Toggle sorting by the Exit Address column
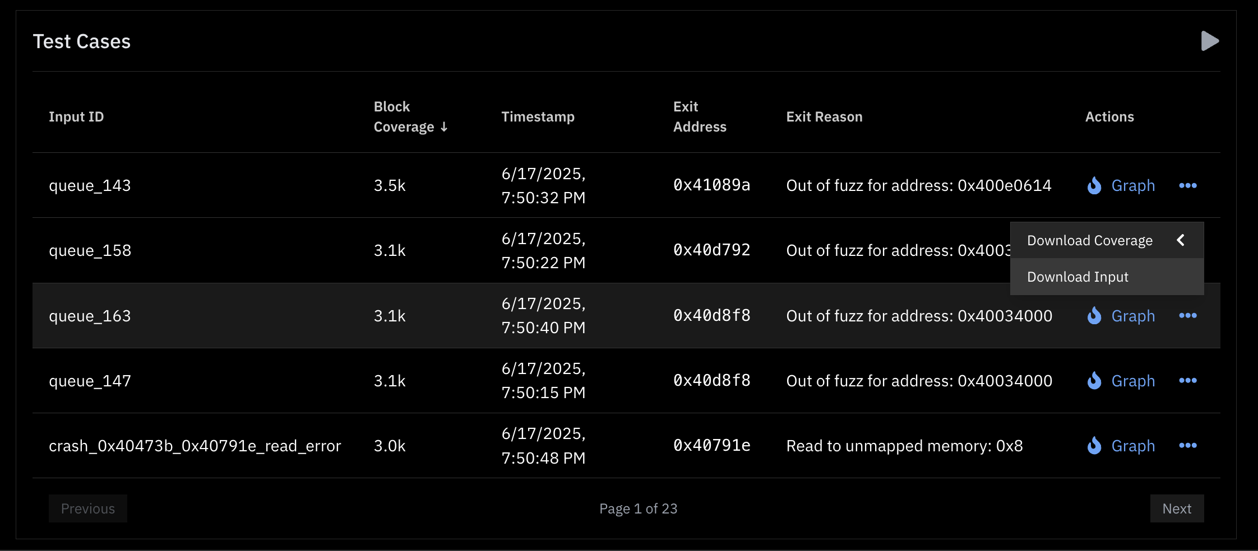The width and height of the screenshot is (1258, 551). coord(700,116)
